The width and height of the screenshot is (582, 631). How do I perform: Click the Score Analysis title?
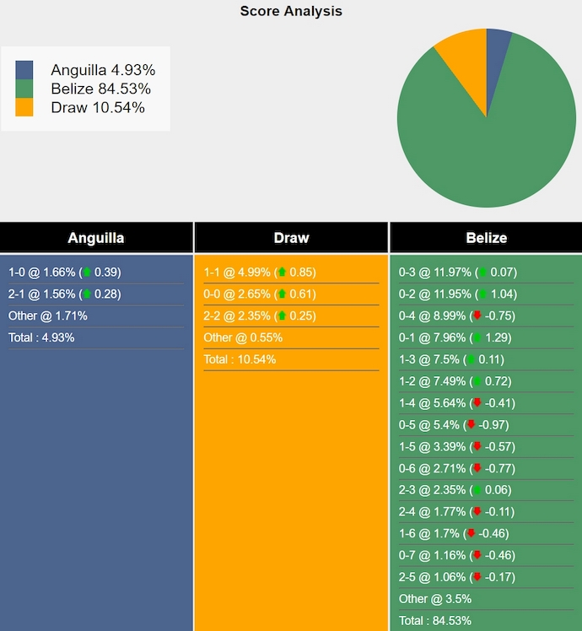pyautogui.click(x=291, y=11)
